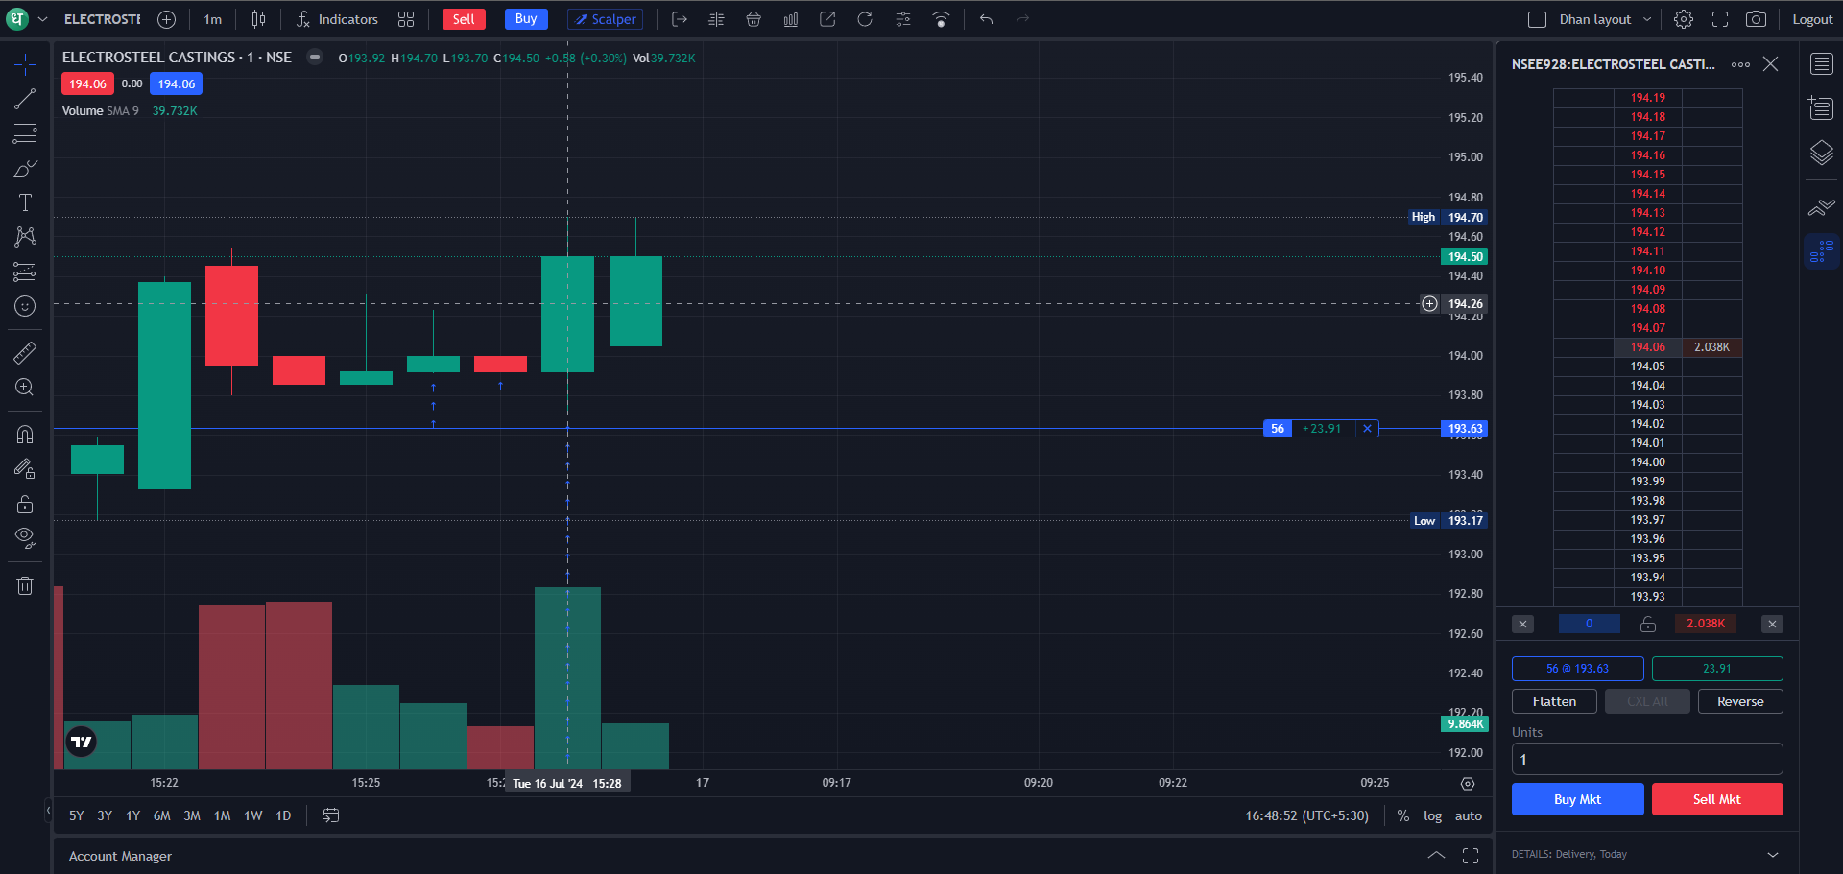This screenshot has width=1843, height=874.
Task: Click the 194.06 price row in ladder
Action: point(1647,347)
